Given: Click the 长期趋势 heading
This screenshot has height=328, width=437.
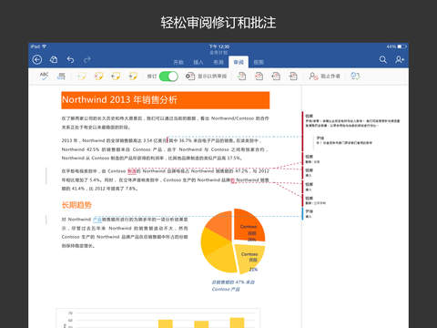Looking at the screenshot, I should [x=76, y=205].
